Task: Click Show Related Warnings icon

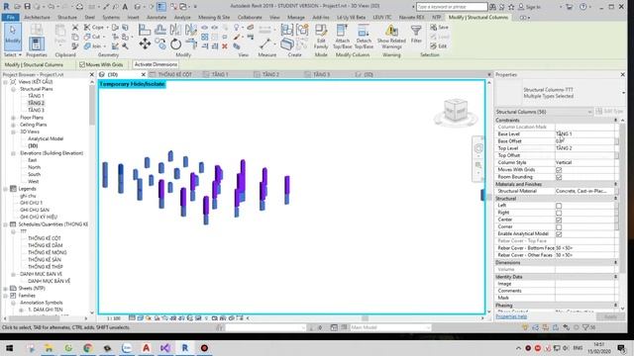Action: point(391,36)
